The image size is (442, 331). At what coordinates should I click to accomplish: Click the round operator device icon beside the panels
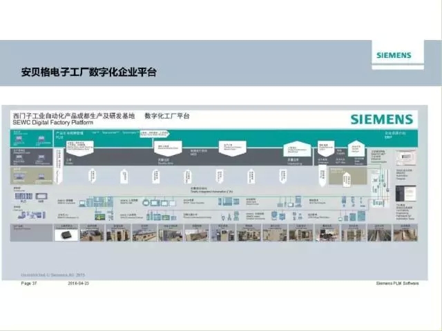(146, 202)
